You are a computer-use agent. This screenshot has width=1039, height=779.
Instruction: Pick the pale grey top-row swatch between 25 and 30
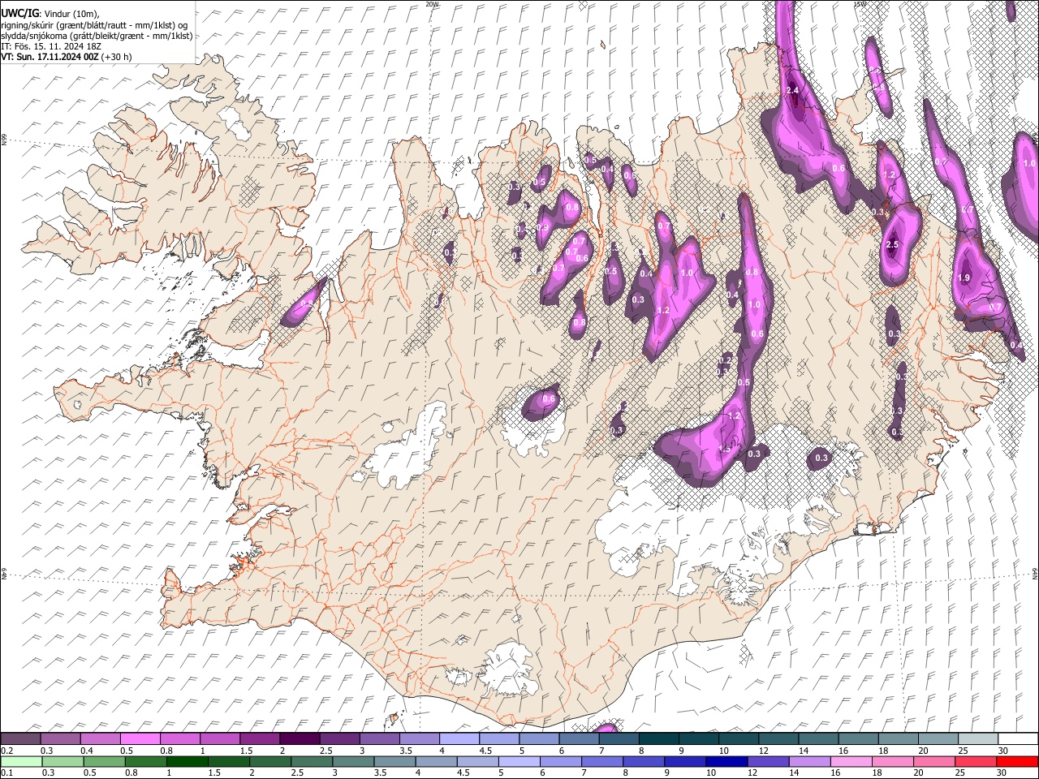click(x=978, y=738)
